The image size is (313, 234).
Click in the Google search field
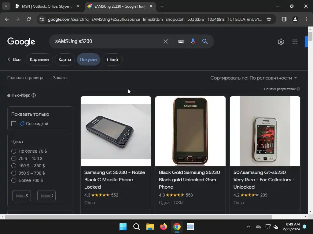[108, 41]
